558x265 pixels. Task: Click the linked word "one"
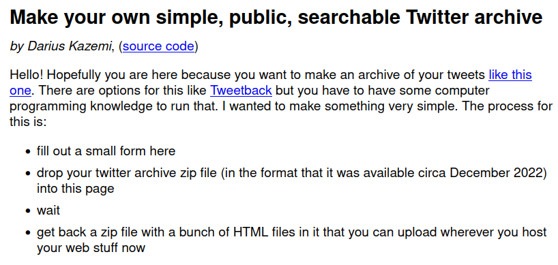pyautogui.click(x=20, y=91)
